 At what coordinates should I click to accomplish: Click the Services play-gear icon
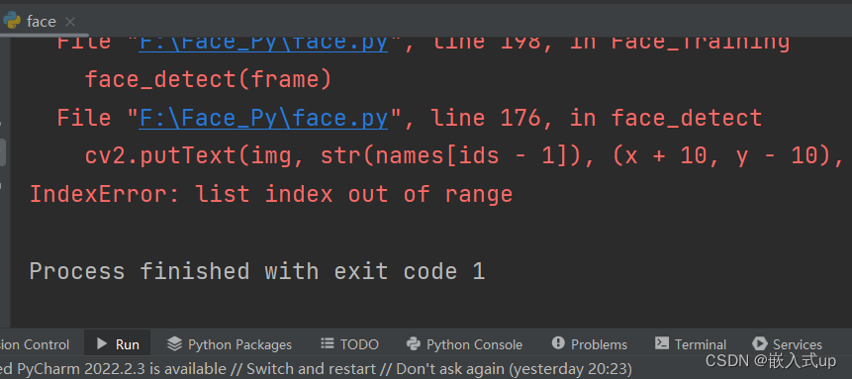[x=760, y=343]
